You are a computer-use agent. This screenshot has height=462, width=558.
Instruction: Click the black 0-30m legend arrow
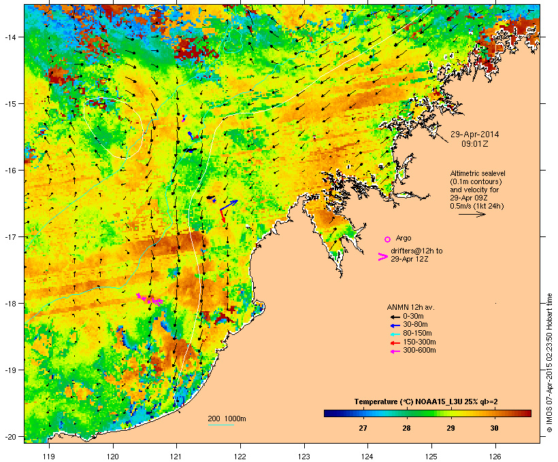395,317
